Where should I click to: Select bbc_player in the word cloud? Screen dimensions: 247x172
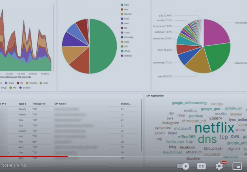pos(213,149)
